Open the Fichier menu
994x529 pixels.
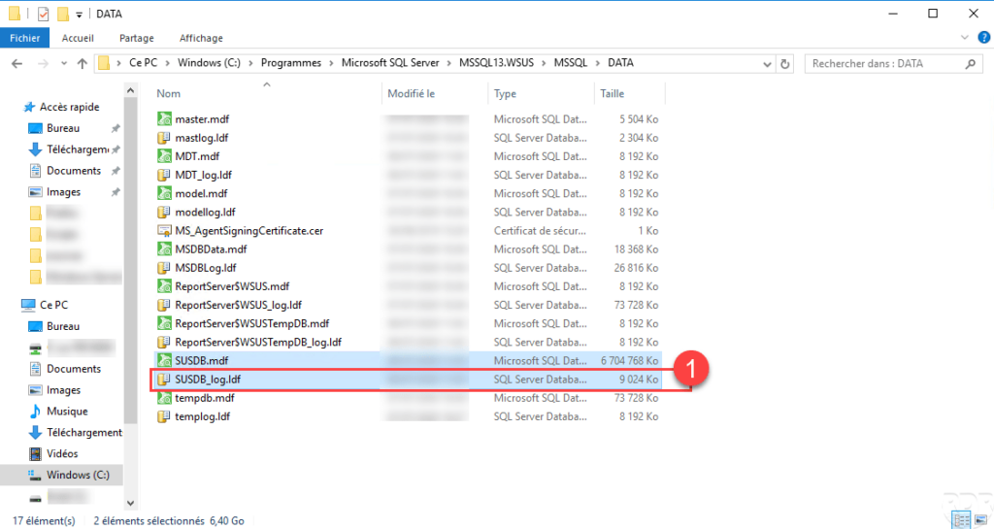click(x=24, y=38)
